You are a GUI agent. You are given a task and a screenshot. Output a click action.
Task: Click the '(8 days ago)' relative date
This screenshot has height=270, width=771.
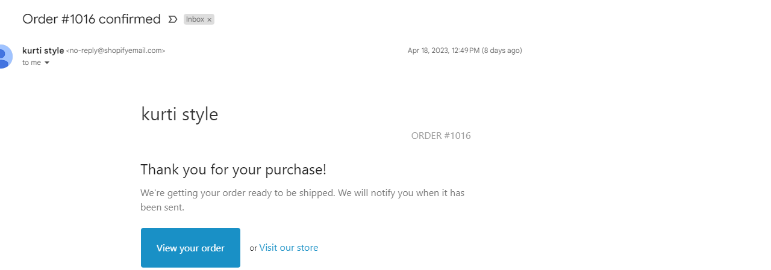[x=502, y=51]
